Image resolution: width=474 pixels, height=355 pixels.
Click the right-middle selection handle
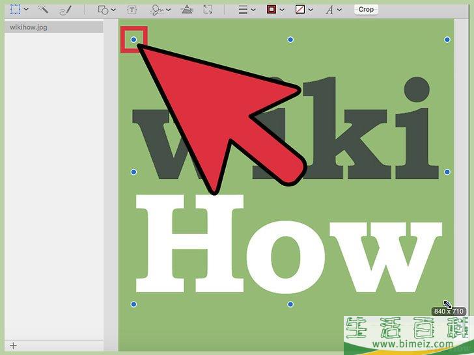(447, 172)
